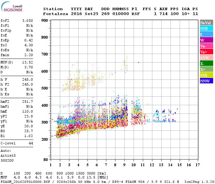This screenshot has width=215, height=184.
Task: Click the Ion2Png 1.3.20 version text
Action: (x=199, y=182)
